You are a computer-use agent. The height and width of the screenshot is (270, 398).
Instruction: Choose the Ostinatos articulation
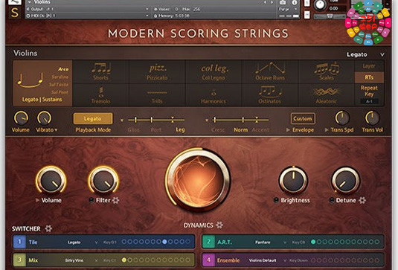pos(270,94)
